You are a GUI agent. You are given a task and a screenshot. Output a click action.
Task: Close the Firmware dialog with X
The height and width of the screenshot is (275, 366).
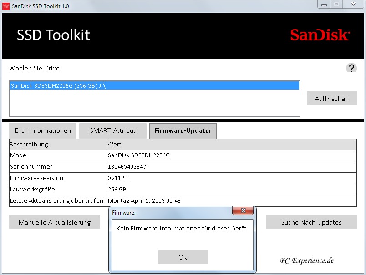(243, 210)
